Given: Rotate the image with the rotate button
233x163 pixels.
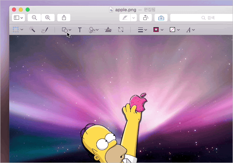Looking at the screenshot, I should coord(146,18).
